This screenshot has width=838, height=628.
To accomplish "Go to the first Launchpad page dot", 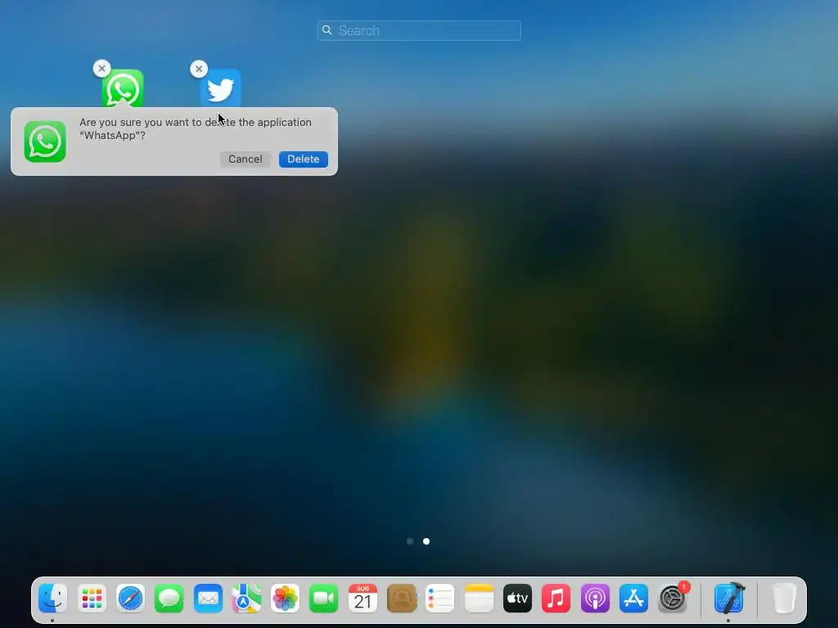I will pyautogui.click(x=410, y=541).
